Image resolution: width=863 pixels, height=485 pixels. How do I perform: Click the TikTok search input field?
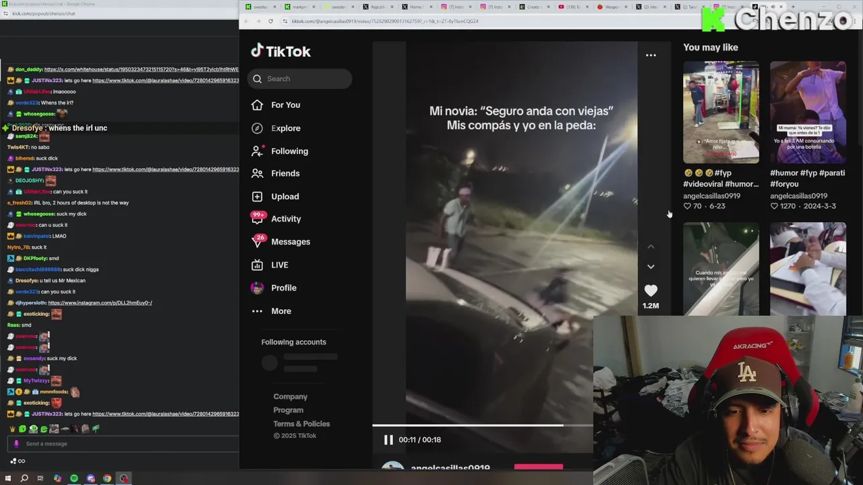pos(299,79)
